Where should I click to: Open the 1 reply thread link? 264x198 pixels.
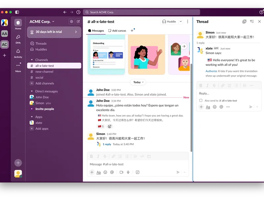coord(107,144)
